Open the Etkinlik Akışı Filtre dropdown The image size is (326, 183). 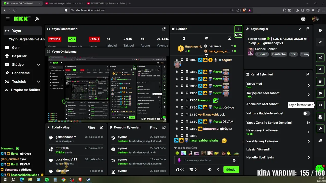91,128
